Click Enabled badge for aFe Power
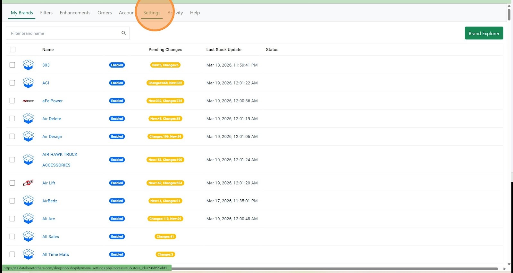The width and height of the screenshot is (513, 273). click(117, 101)
